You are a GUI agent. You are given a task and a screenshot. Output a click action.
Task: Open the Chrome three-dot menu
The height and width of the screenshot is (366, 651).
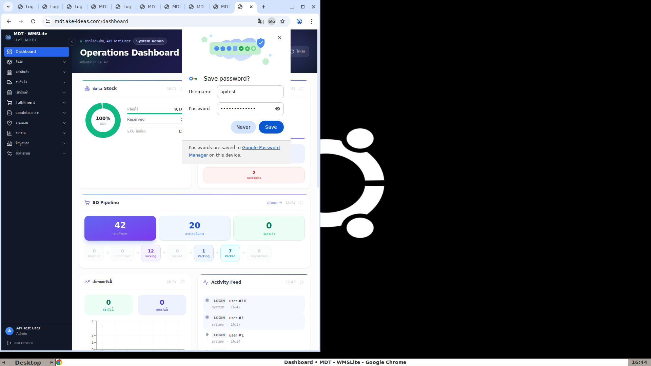coord(312,21)
